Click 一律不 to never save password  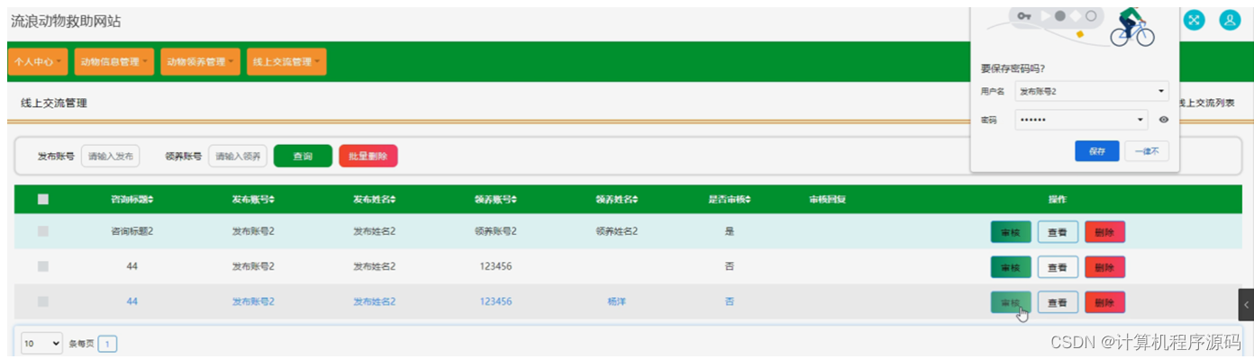1147,151
